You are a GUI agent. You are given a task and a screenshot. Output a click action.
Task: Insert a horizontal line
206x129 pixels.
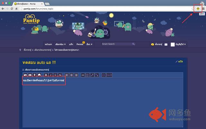pos(88,75)
